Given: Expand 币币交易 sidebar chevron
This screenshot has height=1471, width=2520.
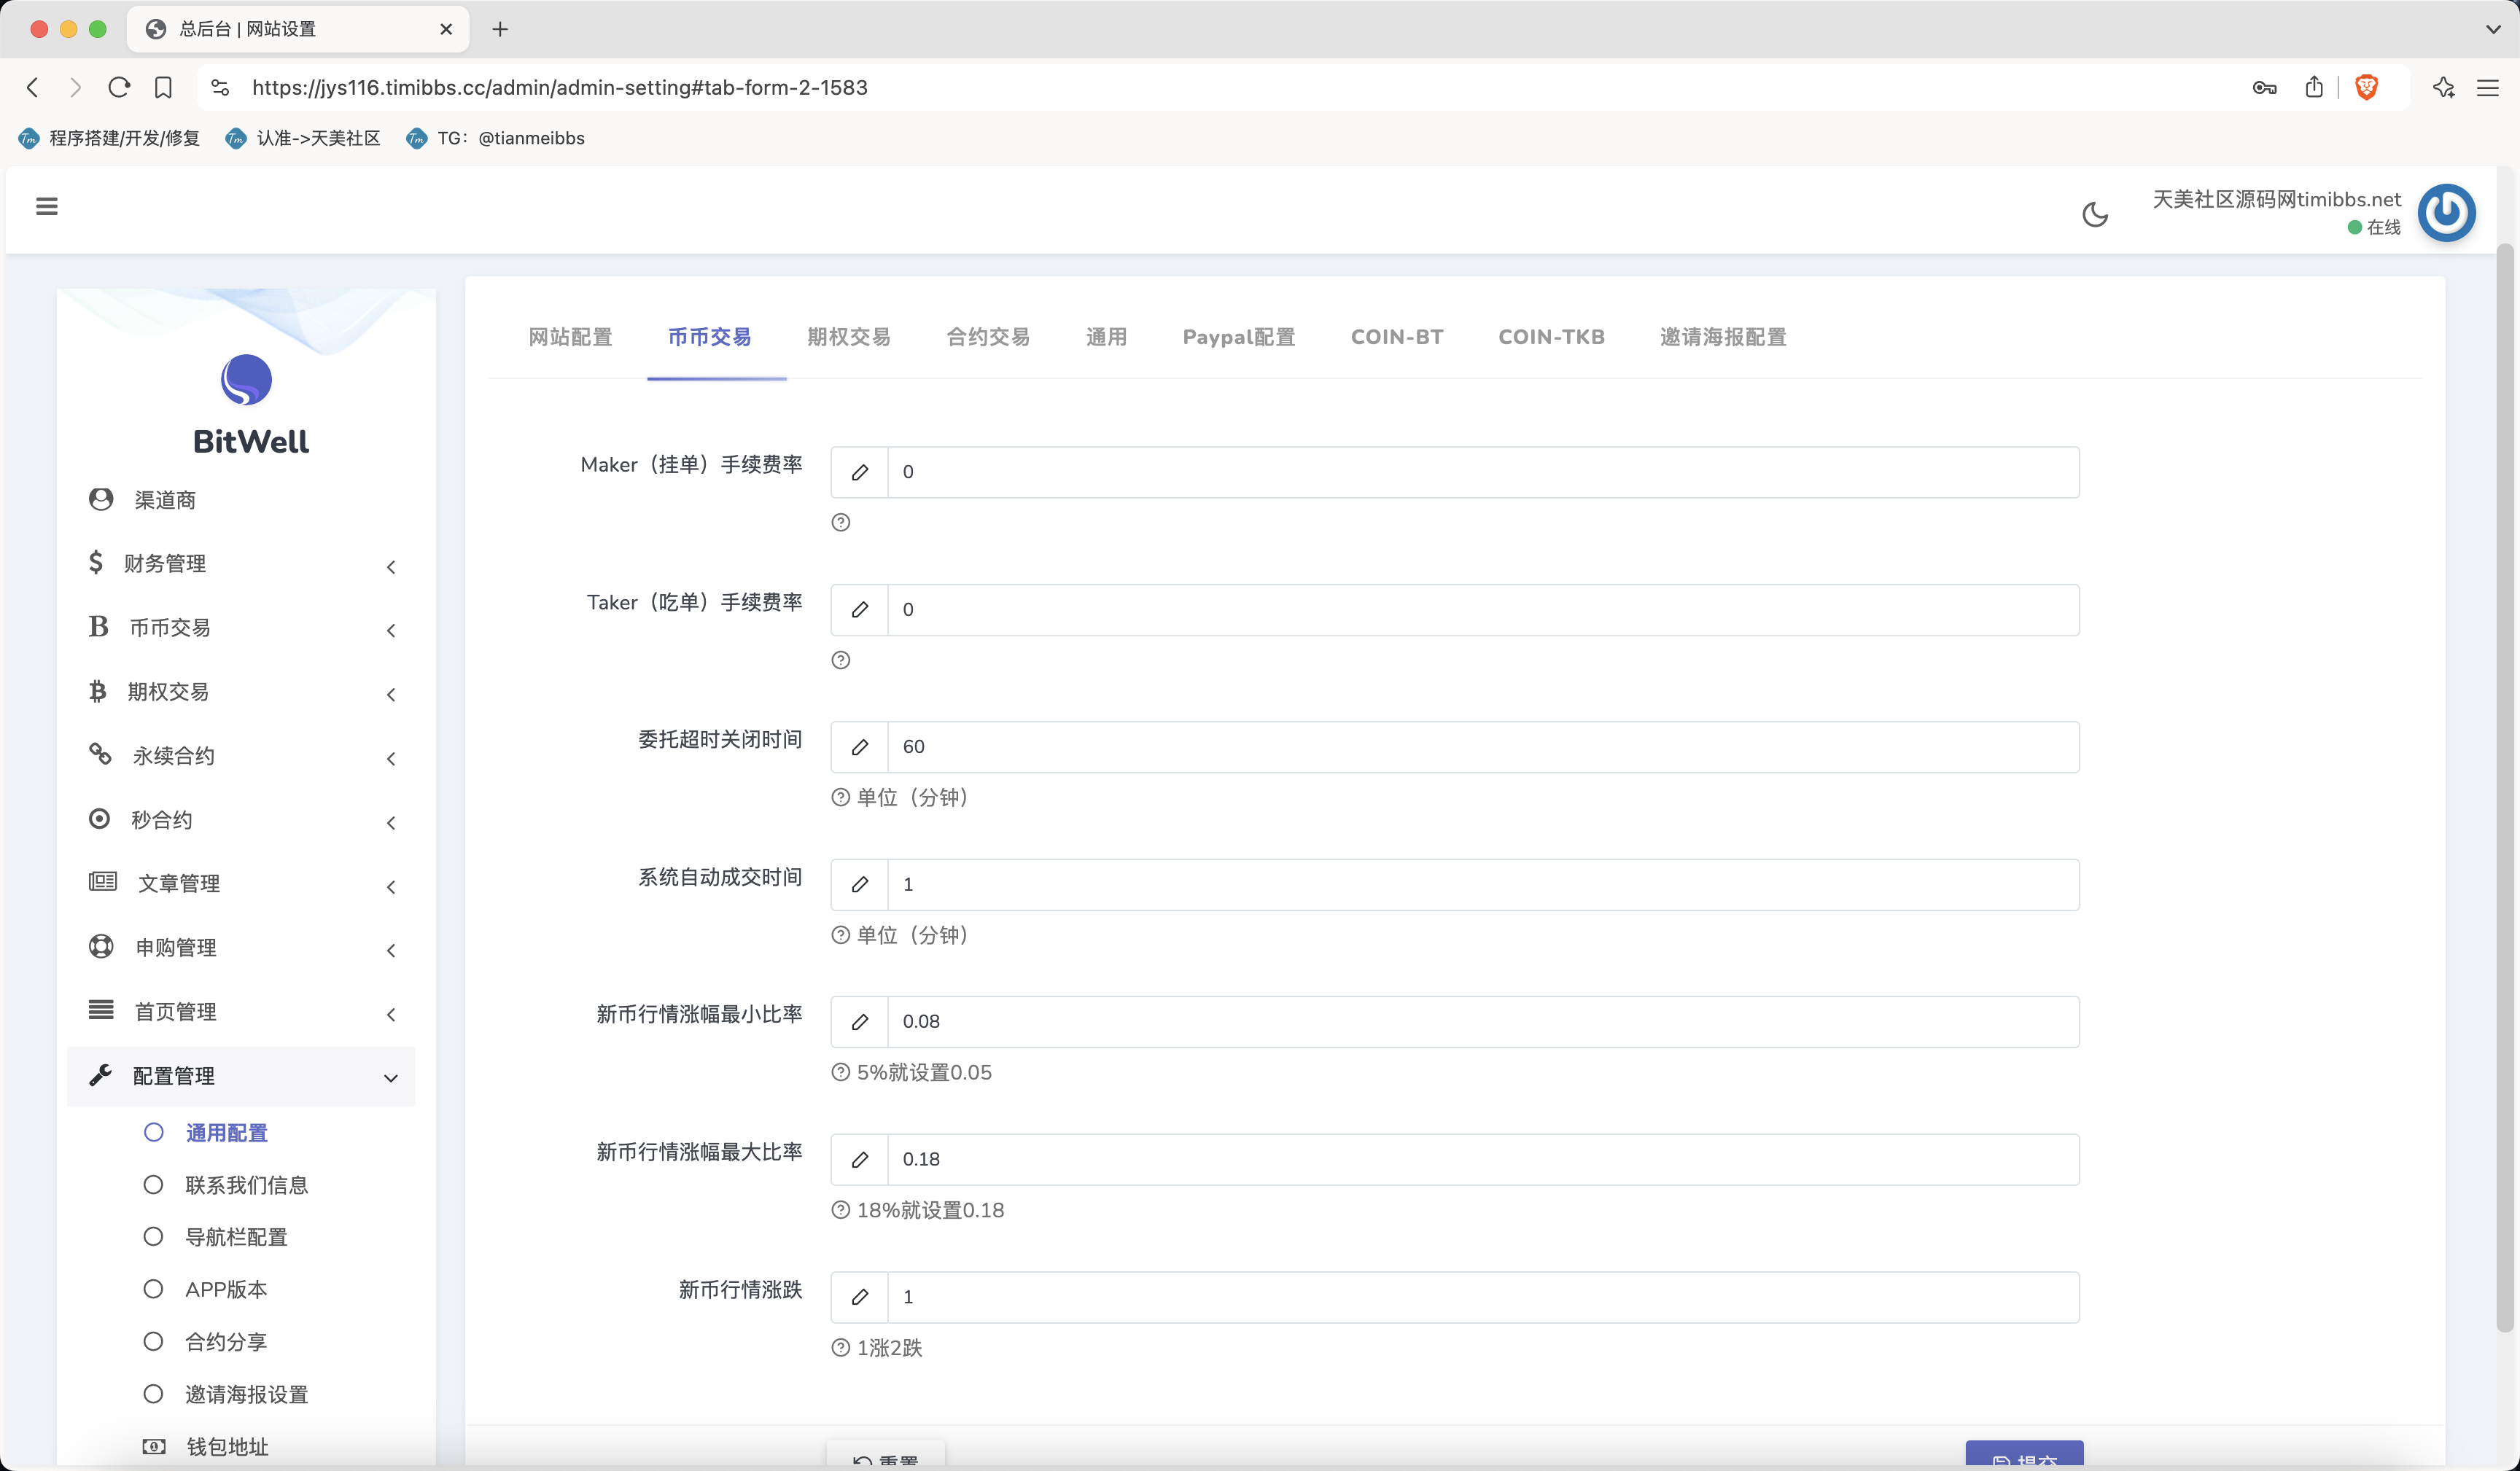Looking at the screenshot, I should point(391,631).
